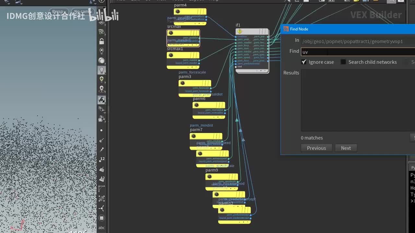Click the 'parm_mindist' label above parm7
This screenshot has height=233, width=415.
click(x=202, y=125)
